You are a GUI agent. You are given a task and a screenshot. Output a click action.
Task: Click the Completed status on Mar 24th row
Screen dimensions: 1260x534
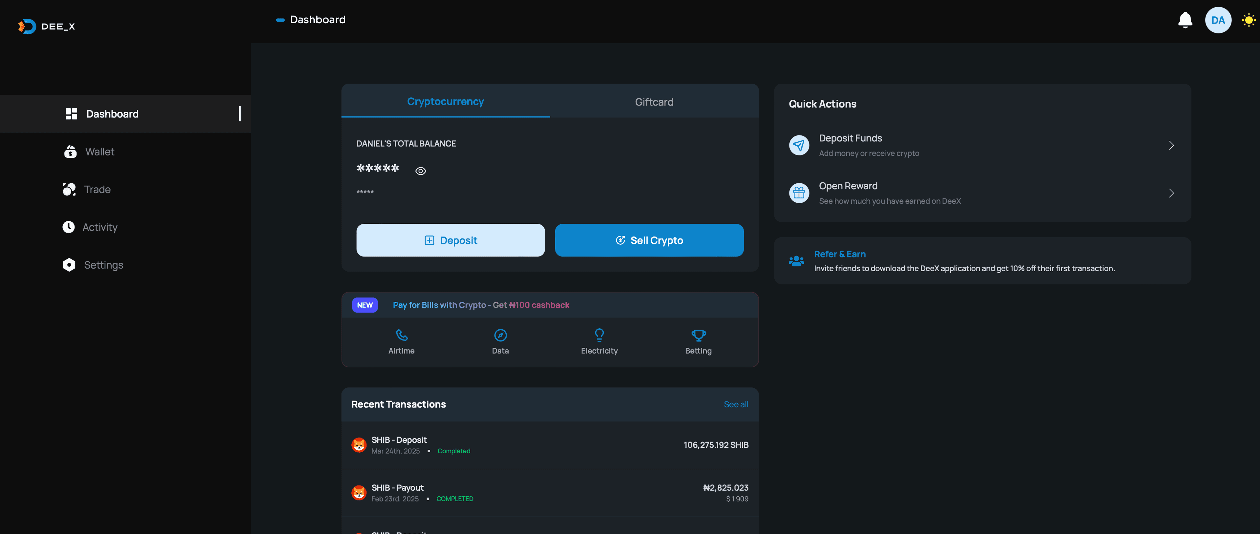coord(454,451)
